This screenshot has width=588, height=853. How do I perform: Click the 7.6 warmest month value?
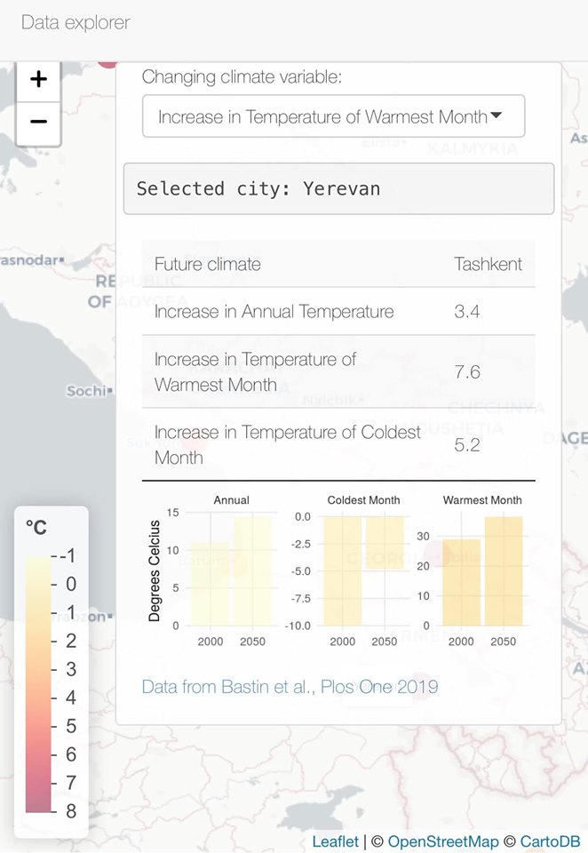pyautogui.click(x=467, y=372)
